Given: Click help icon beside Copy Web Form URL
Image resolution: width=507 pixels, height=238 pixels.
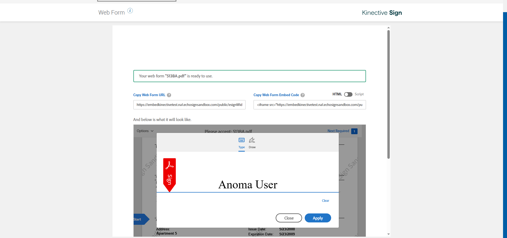Looking at the screenshot, I should point(169,95).
